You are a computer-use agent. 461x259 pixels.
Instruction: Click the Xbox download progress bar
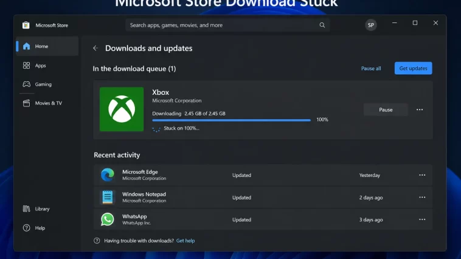tap(231, 120)
